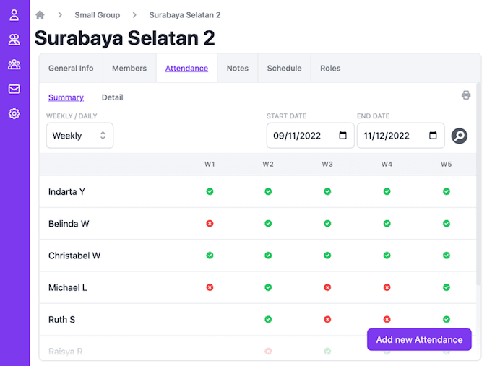Open the Weekly / Daily dropdown
The image size is (487, 366).
[x=79, y=136]
